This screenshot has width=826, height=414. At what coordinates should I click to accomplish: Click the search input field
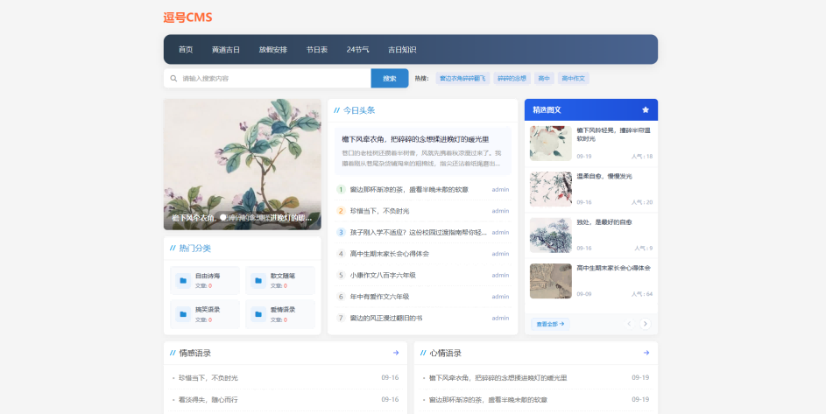point(267,79)
